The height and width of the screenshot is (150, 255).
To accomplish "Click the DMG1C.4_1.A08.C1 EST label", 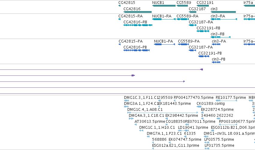I will tap(145, 110).
